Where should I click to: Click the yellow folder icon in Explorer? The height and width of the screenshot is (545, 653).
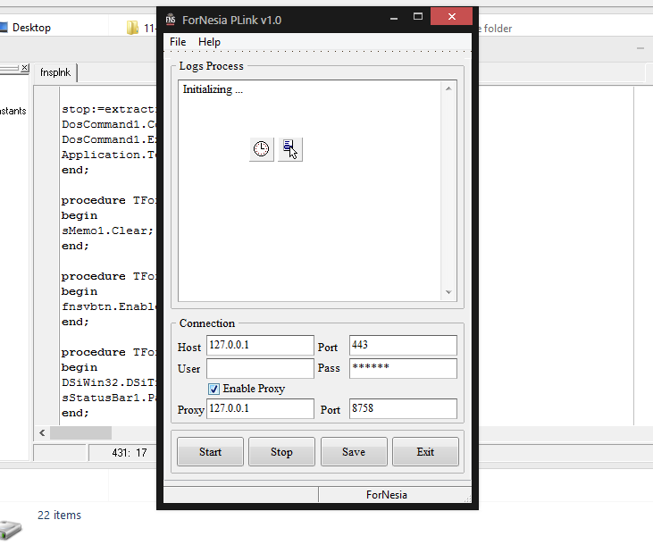click(x=132, y=28)
